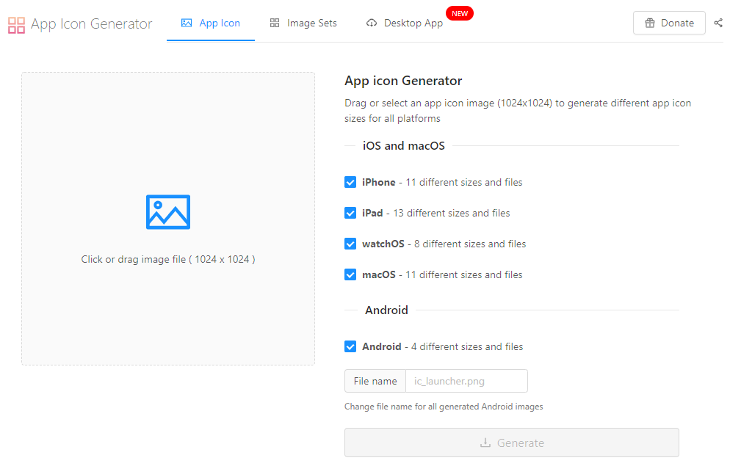Viewport: 730px width, 466px height.
Task: Switch to the Image Sets tab
Action: [303, 23]
